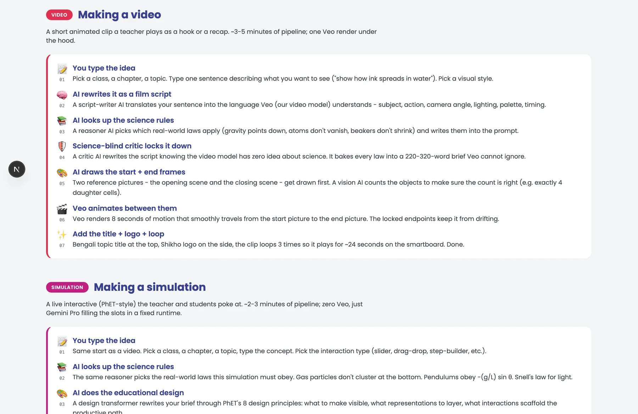Image resolution: width=638 pixels, height=414 pixels.
Task: Click the text 'A critic AI rewrites the script'
Action: click(x=299, y=156)
